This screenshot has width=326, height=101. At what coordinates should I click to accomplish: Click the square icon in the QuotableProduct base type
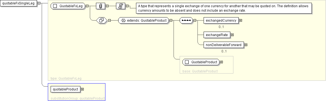pyautogui.click(x=187, y=62)
